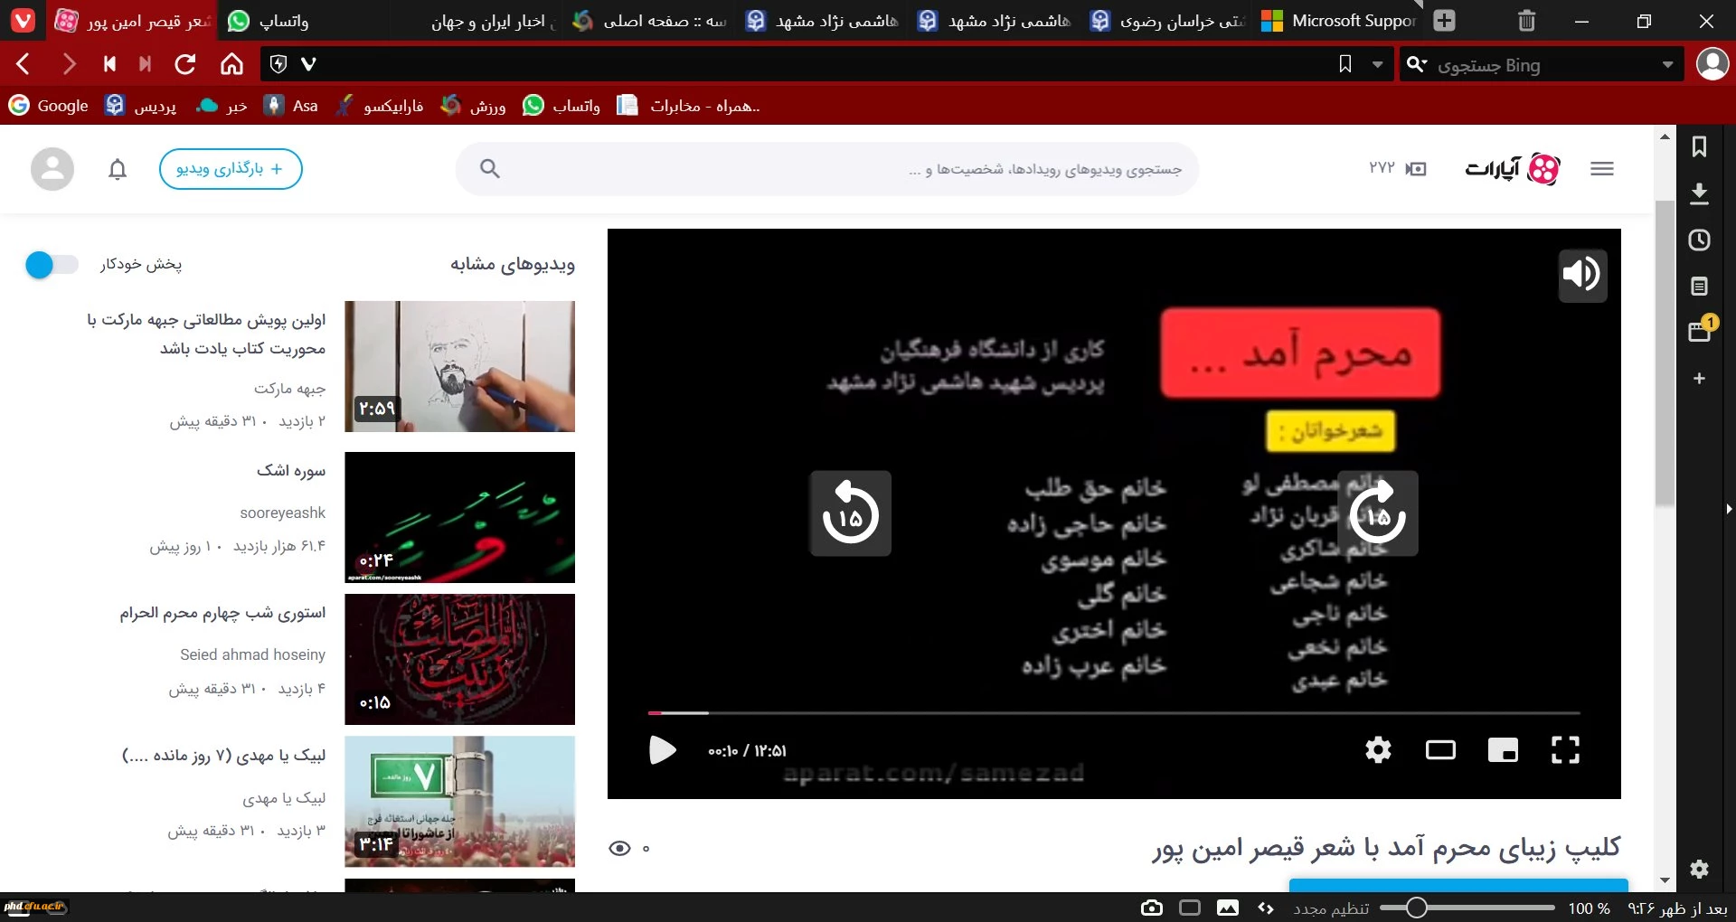Play the paused video

[662, 750]
